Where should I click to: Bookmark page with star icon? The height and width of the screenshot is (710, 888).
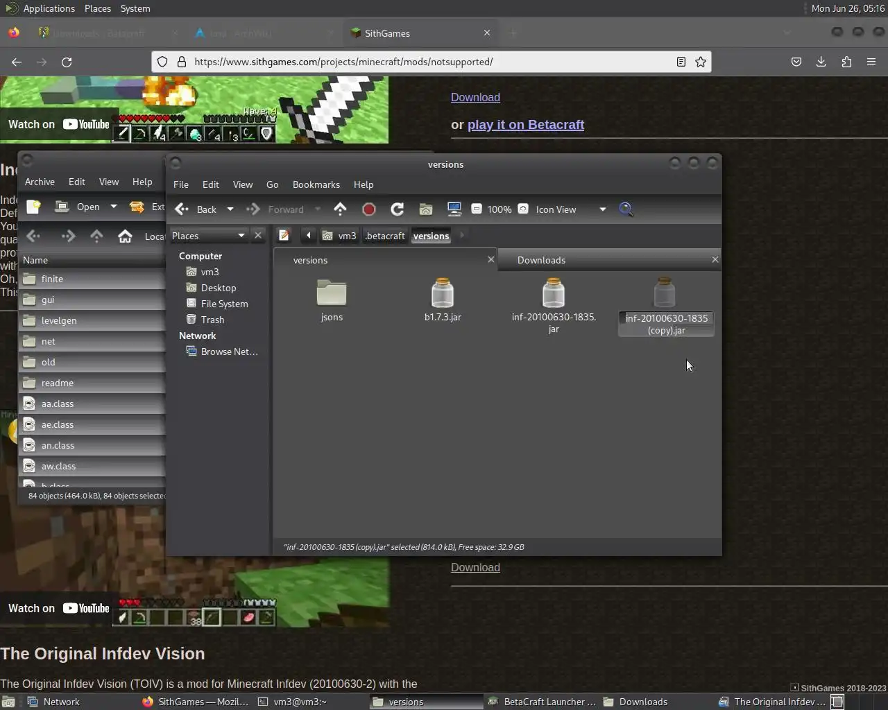tap(701, 62)
